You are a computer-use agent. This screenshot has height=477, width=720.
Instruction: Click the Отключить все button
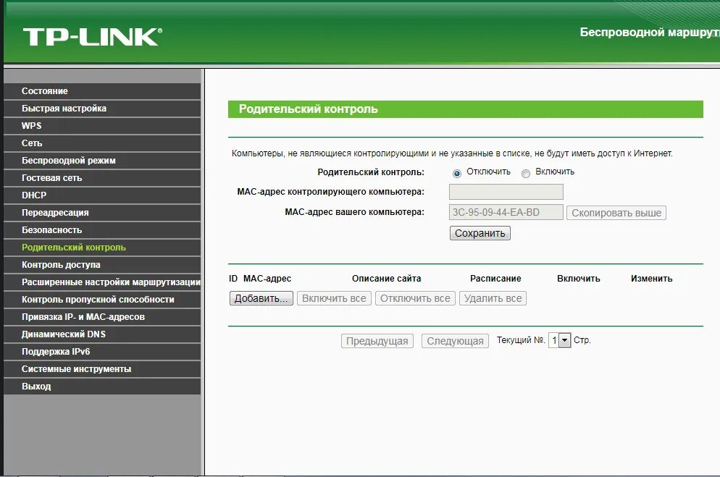415,298
